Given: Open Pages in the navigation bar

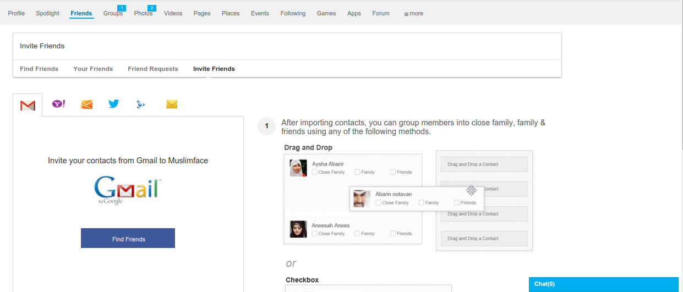Looking at the screenshot, I should click(202, 13).
